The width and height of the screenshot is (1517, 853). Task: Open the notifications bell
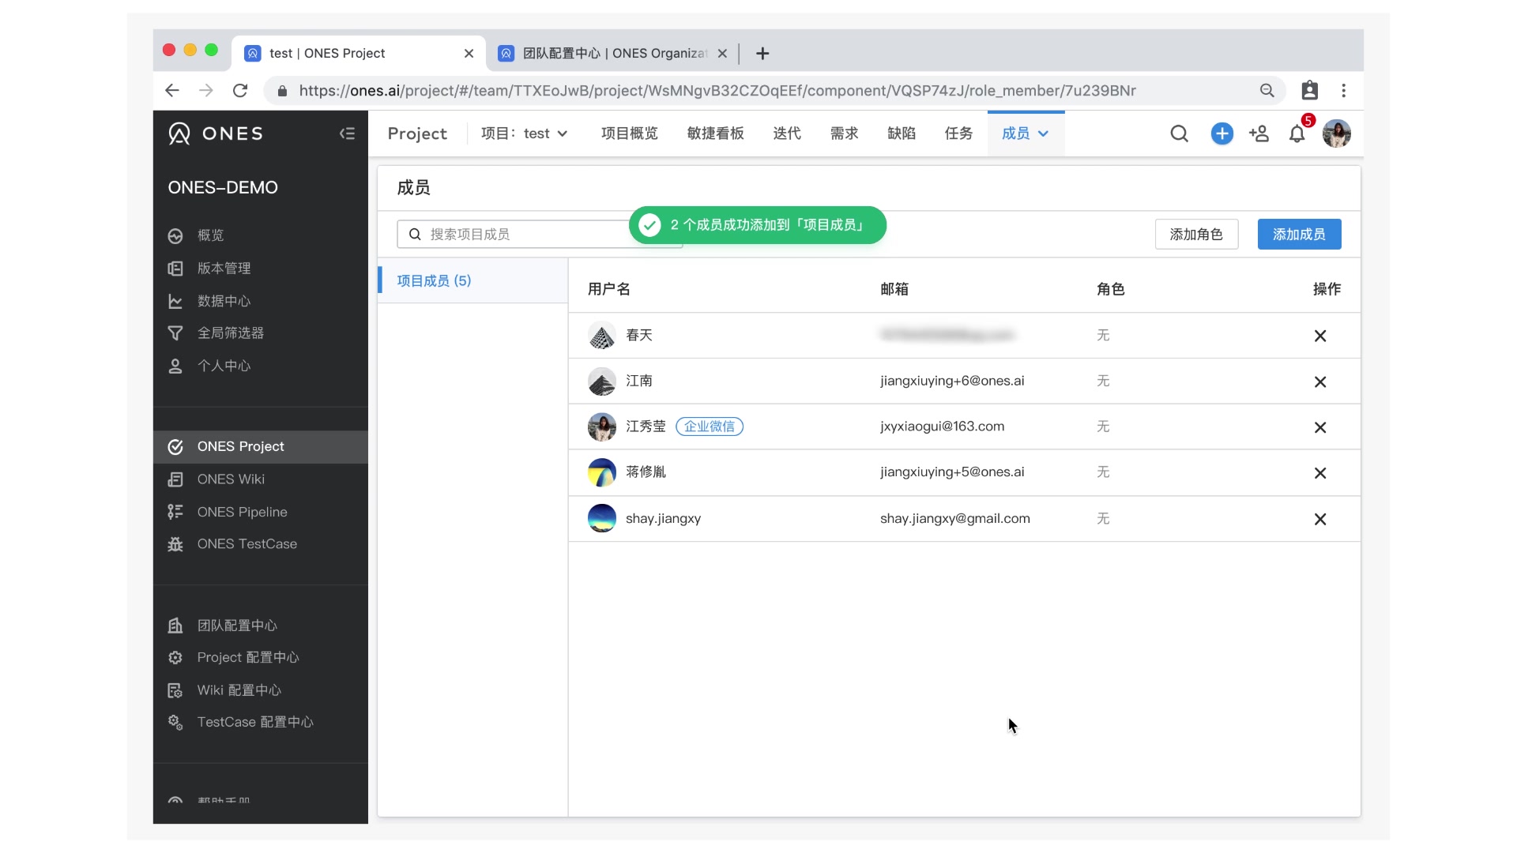tap(1297, 133)
